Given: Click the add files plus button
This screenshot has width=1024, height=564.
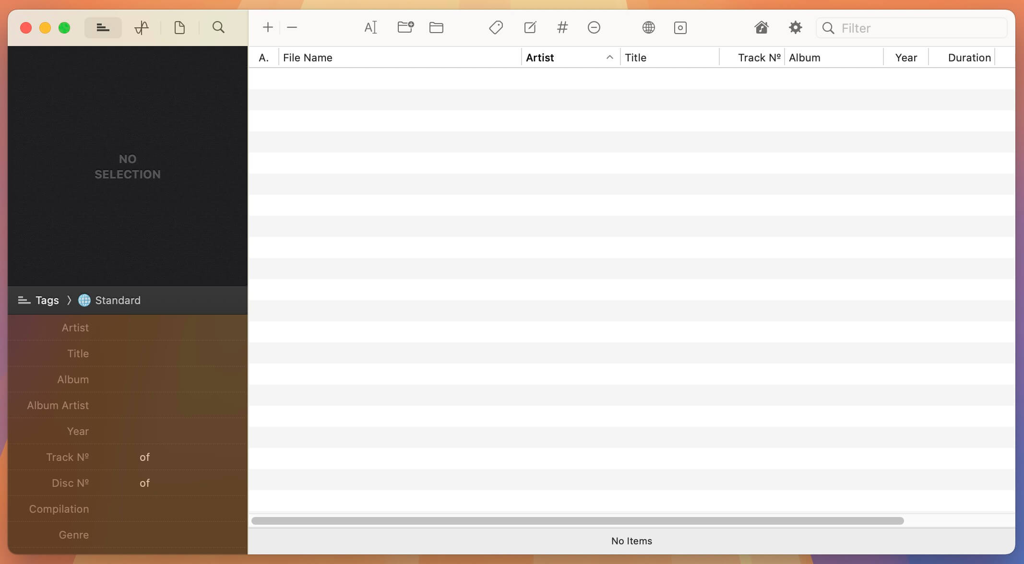Looking at the screenshot, I should (267, 27).
